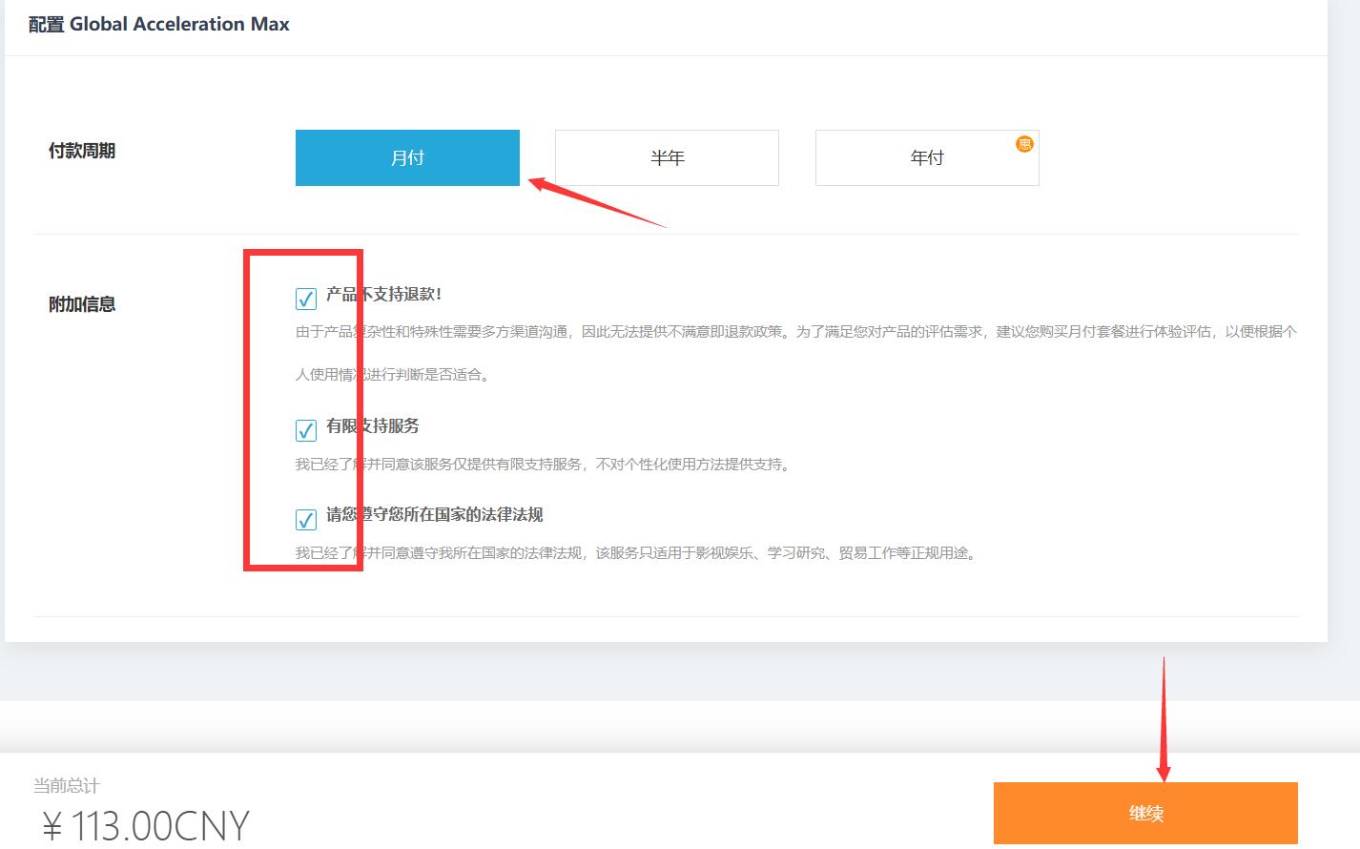Viewport: 1360px width, 849px height.
Task: Click the ¥113.00CNY total price
Action: (x=146, y=826)
